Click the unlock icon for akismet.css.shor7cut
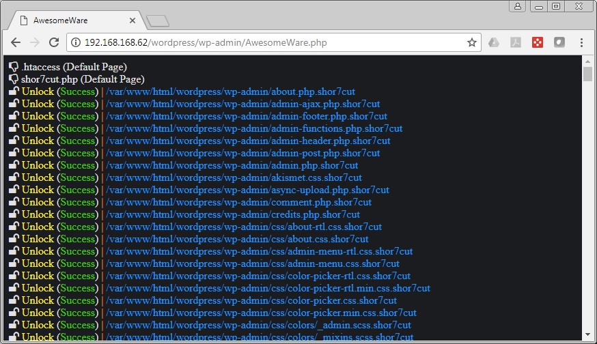The width and height of the screenshot is (597, 344). click(14, 177)
